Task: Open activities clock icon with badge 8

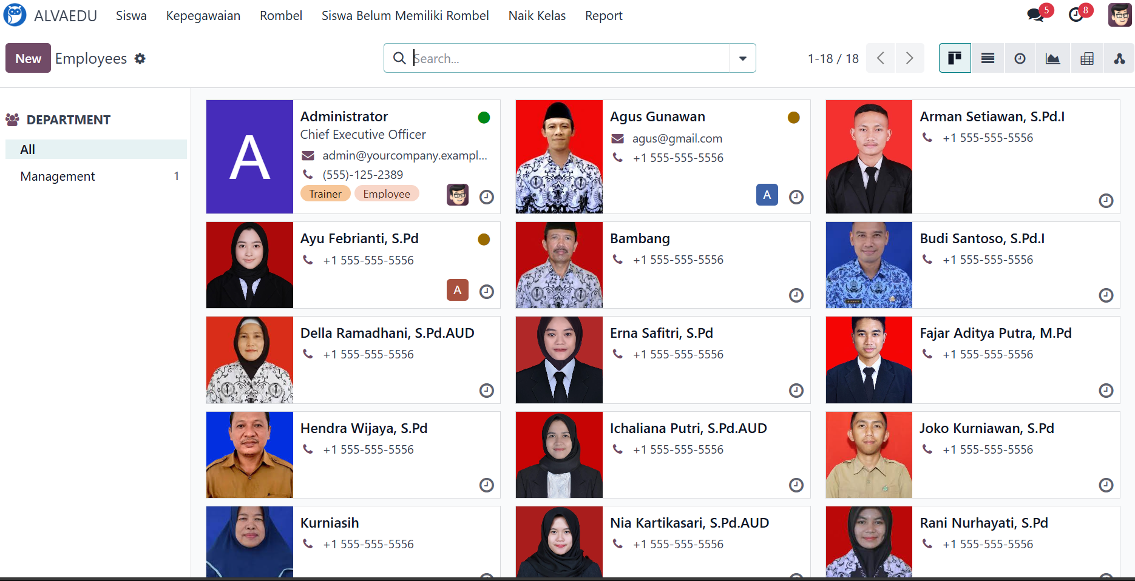Action: pos(1076,15)
